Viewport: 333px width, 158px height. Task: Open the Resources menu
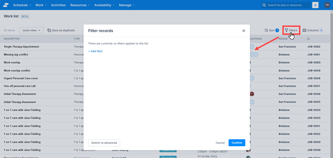[80, 5]
